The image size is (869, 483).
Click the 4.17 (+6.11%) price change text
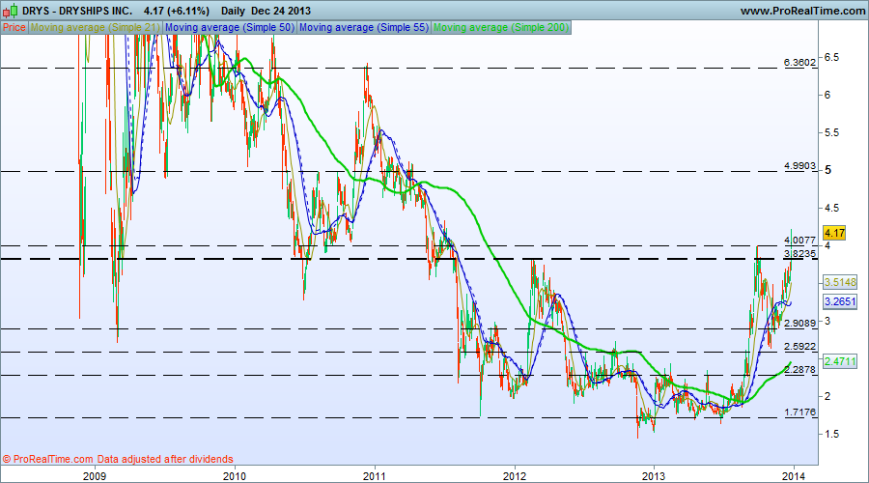click(177, 11)
